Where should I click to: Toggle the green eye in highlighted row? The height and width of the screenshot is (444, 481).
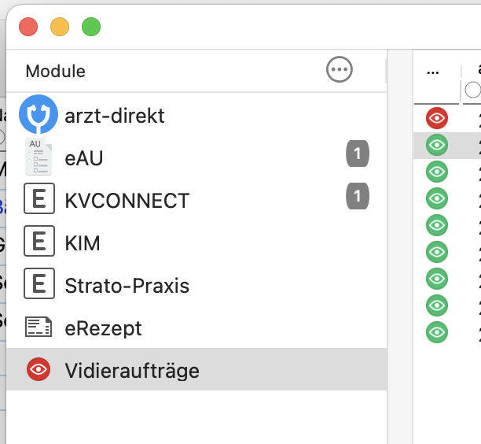point(437,145)
